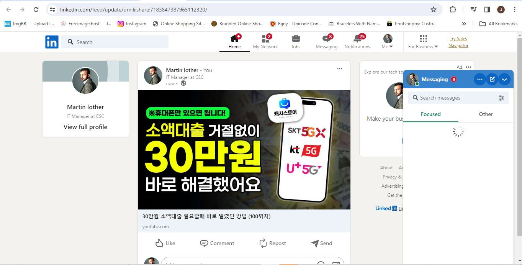The height and width of the screenshot is (265, 522).
Task: Click Martin lother name in sidebar card
Action: pos(85,107)
